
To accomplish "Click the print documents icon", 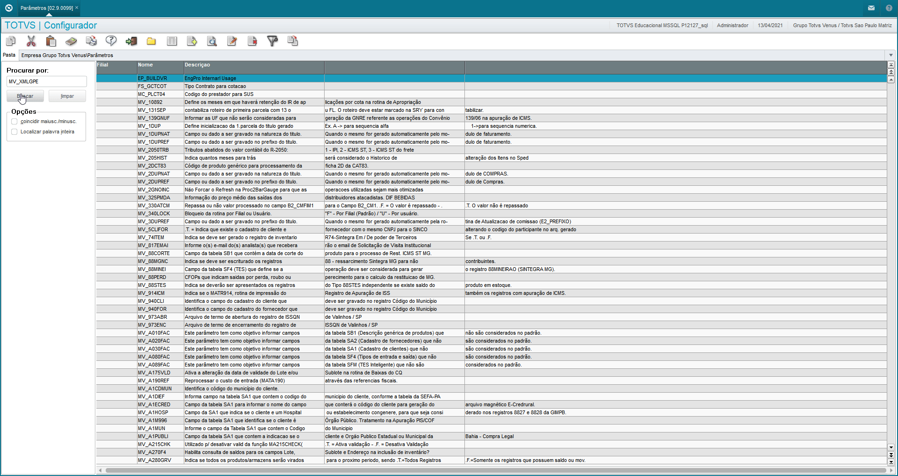I will 91,41.
